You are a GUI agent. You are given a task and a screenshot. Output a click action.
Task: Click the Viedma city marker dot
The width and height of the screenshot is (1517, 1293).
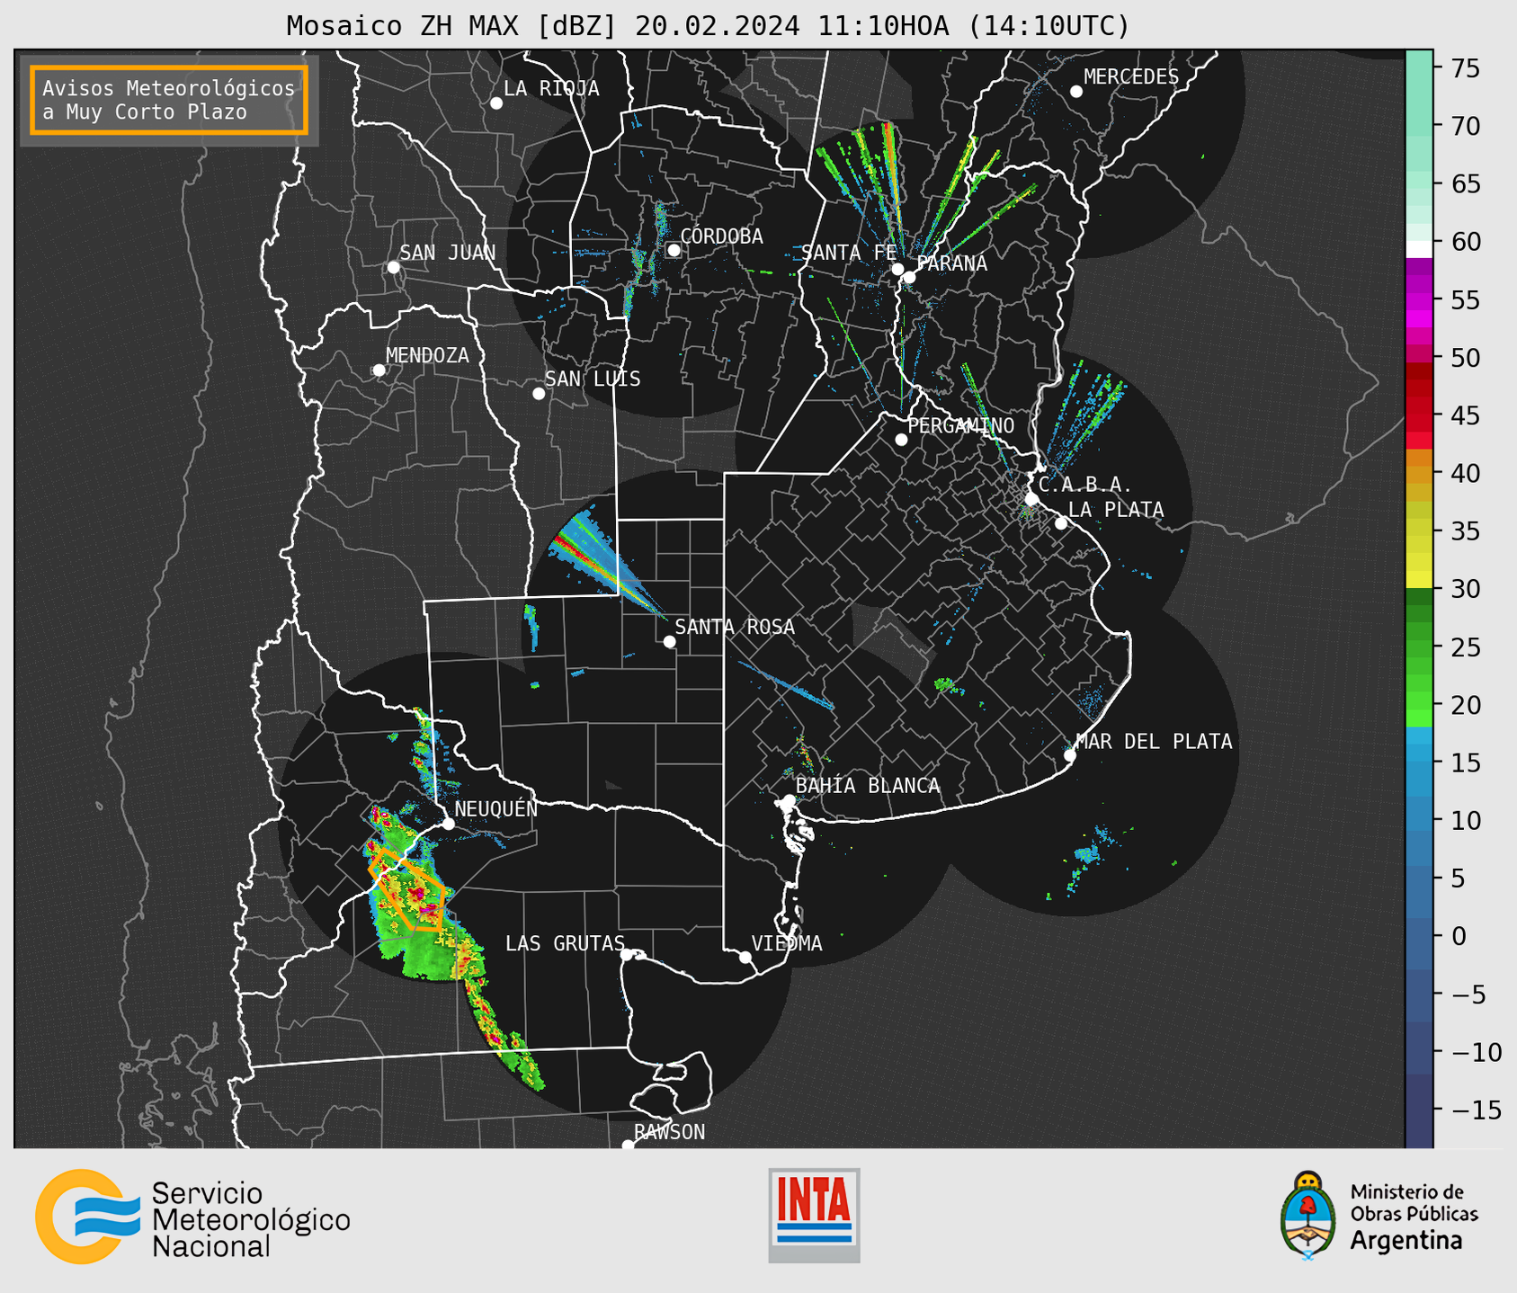745,957
